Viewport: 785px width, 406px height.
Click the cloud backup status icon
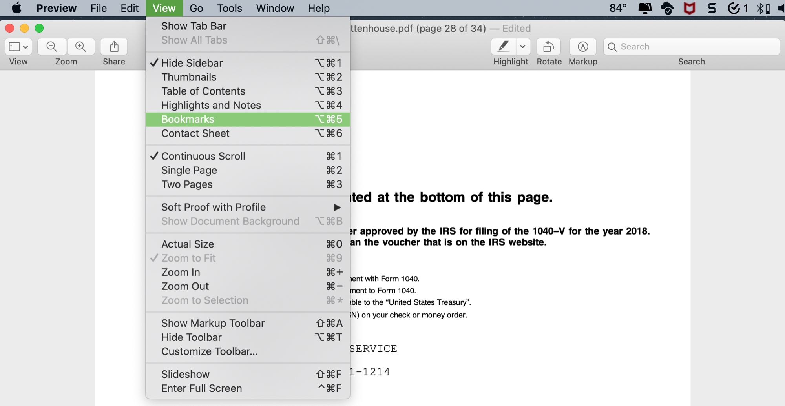coord(667,8)
